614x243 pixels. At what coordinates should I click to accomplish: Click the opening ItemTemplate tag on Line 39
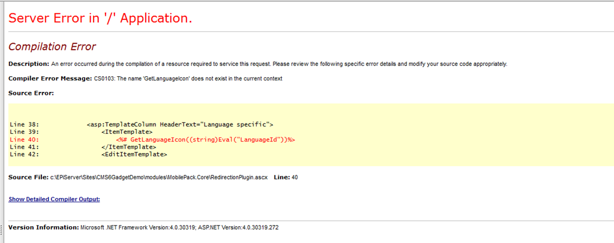click(127, 132)
